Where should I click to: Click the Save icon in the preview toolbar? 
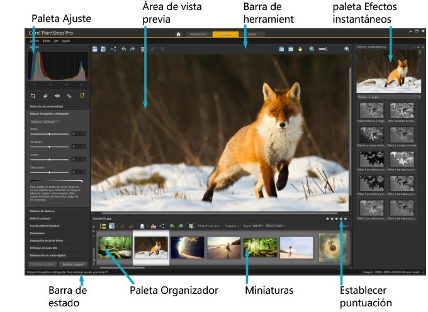click(x=95, y=48)
